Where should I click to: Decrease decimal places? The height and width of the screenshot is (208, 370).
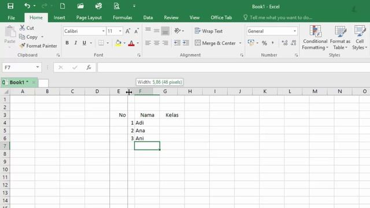(293, 43)
